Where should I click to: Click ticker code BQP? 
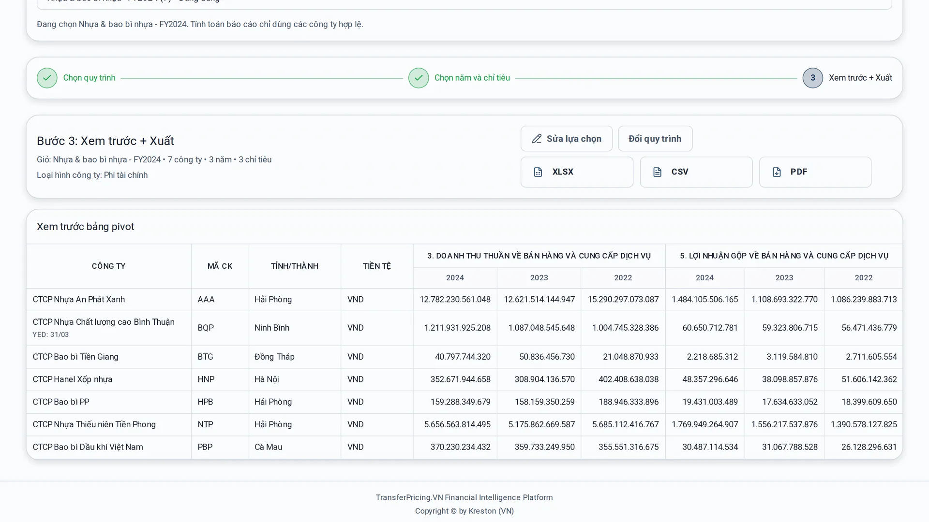pyautogui.click(x=206, y=328)
